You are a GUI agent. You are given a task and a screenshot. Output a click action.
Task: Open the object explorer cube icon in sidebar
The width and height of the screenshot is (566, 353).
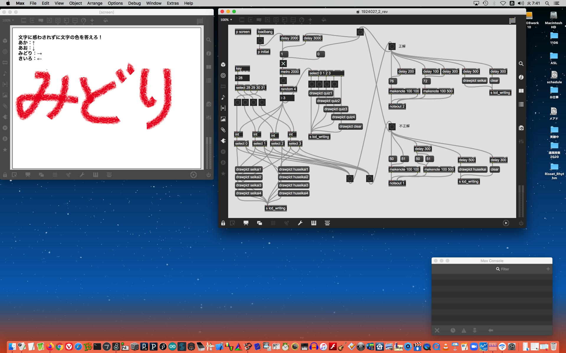223,64
